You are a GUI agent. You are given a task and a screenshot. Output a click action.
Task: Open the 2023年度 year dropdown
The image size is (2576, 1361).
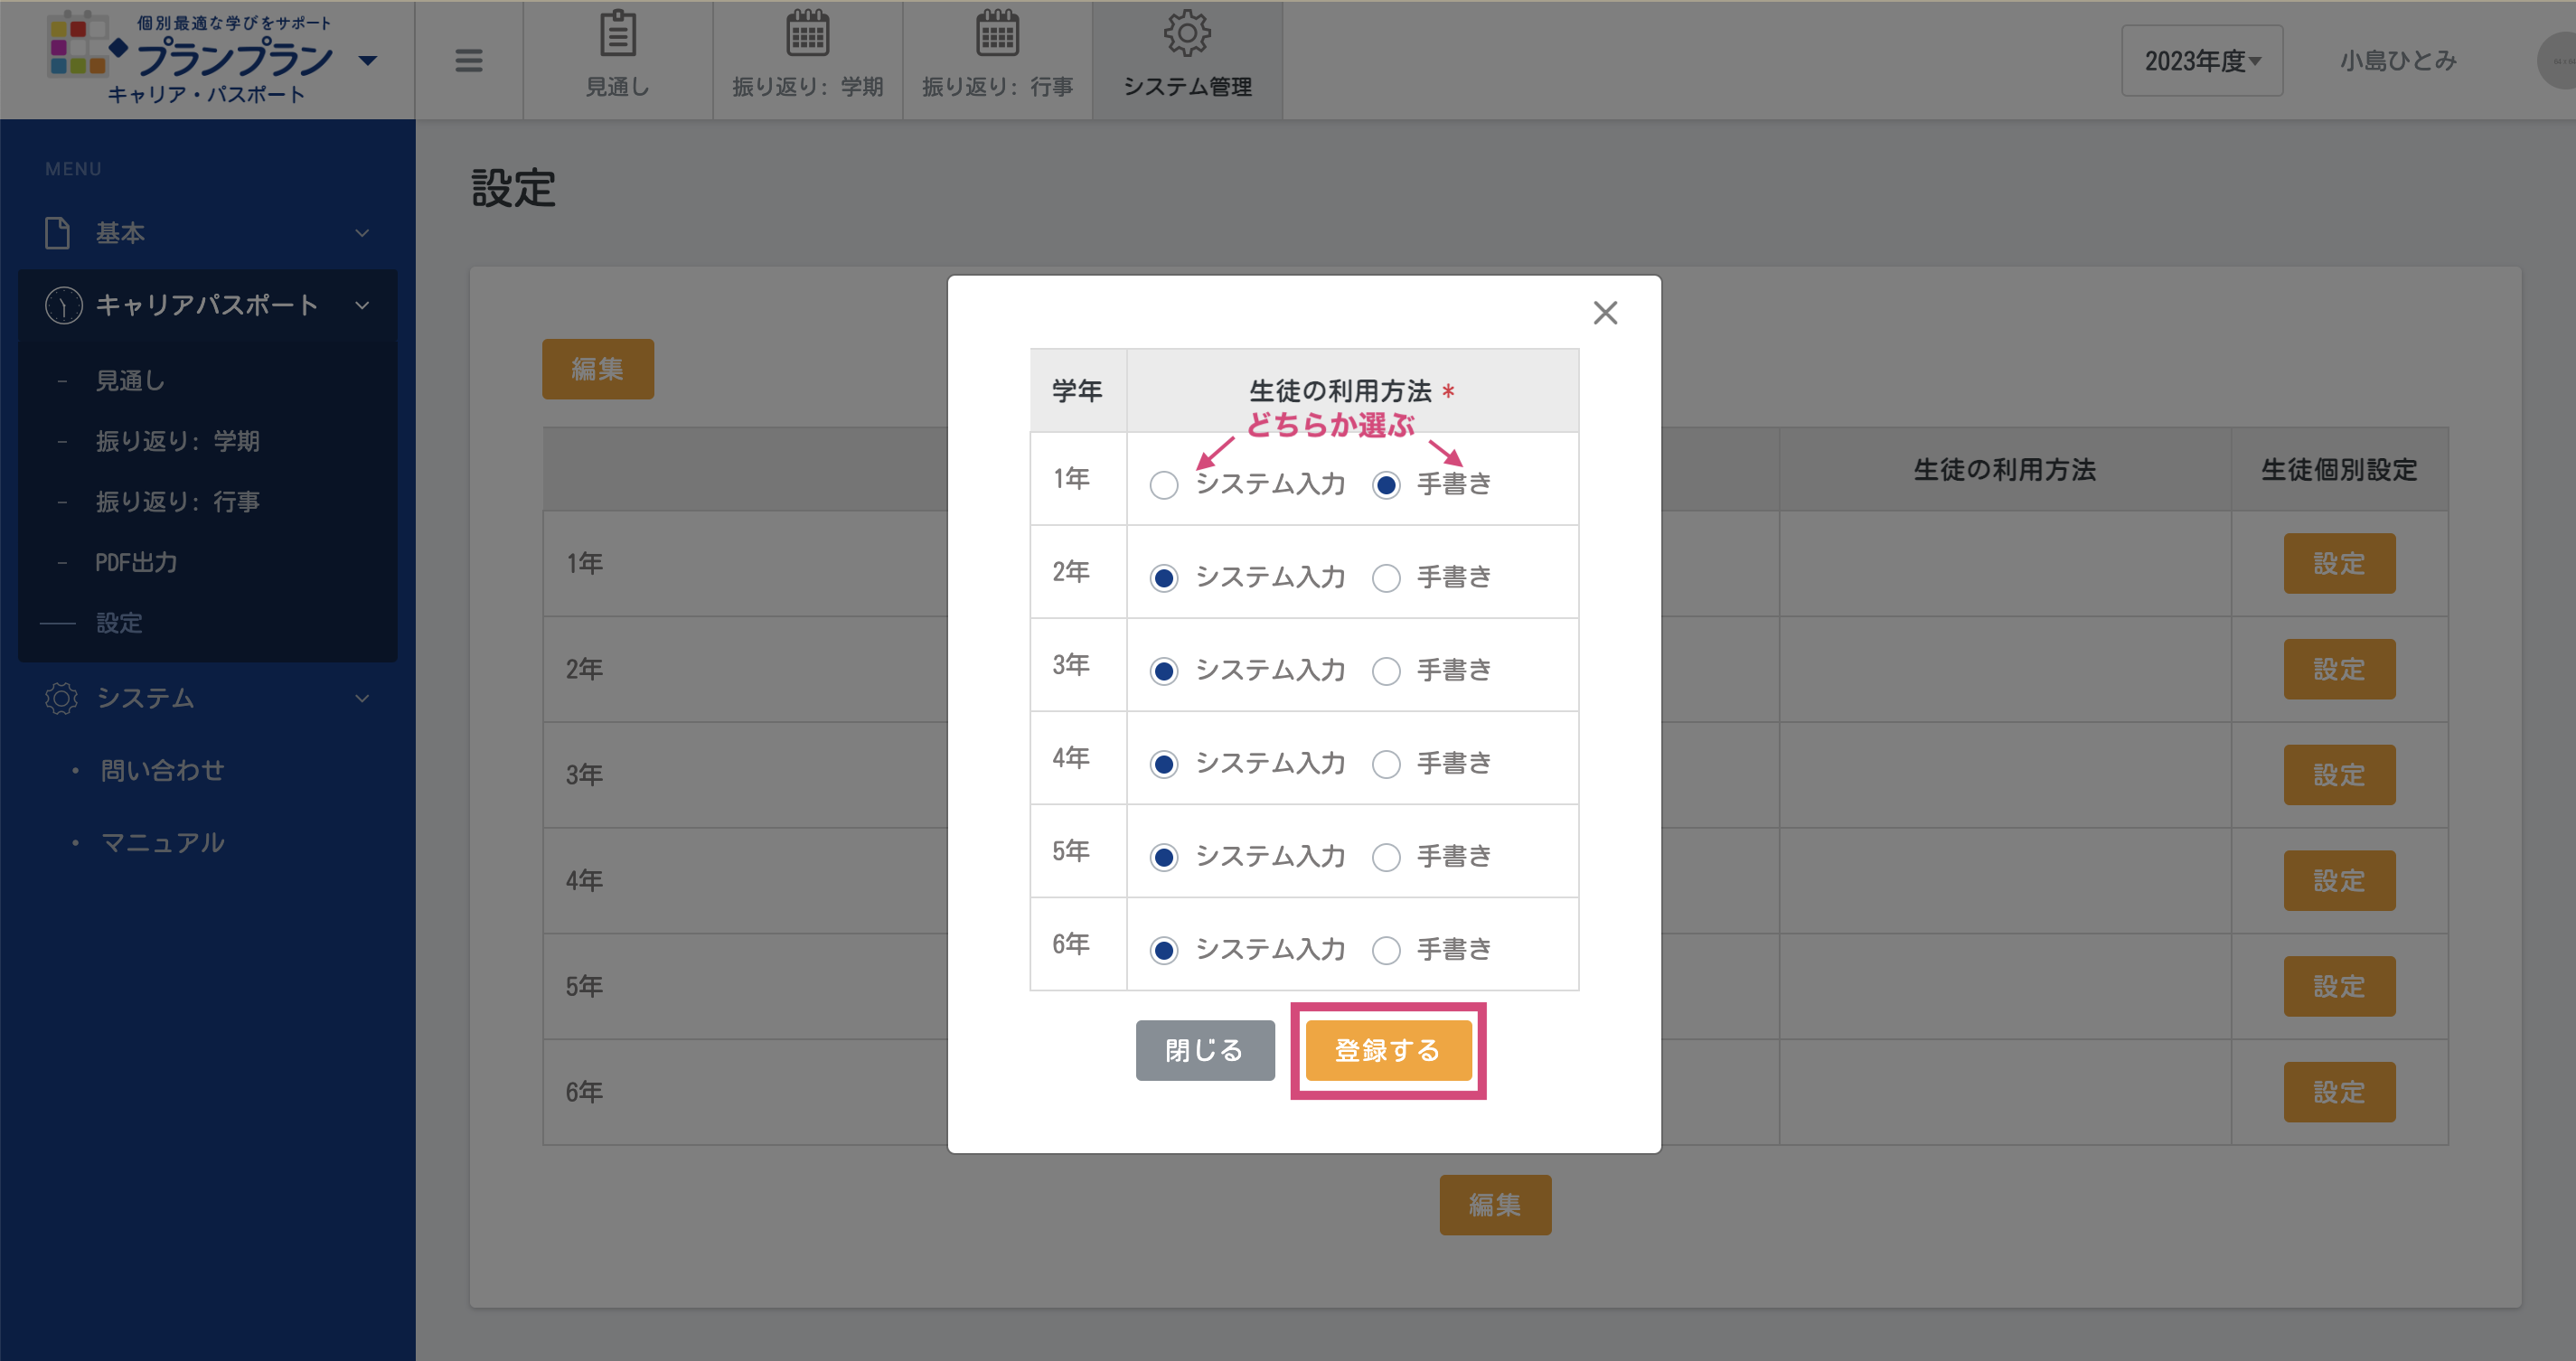(x=2201, y=61)
